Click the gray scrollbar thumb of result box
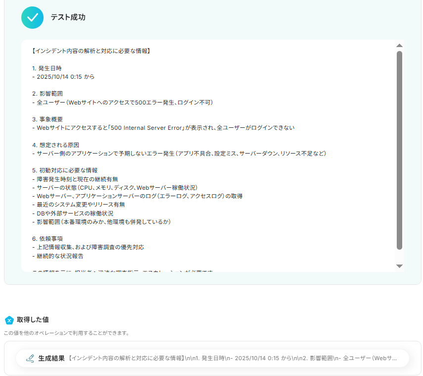This screenshot has height=376, width=423. (x=399, y=149)
